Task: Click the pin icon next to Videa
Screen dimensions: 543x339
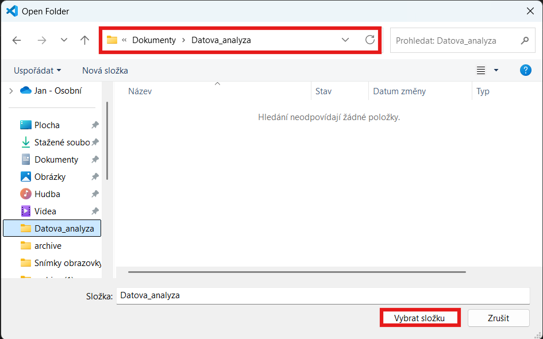Action: 95,211
